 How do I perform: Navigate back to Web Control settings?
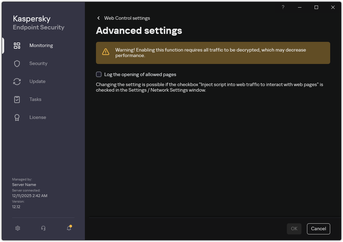coord(127,18)
